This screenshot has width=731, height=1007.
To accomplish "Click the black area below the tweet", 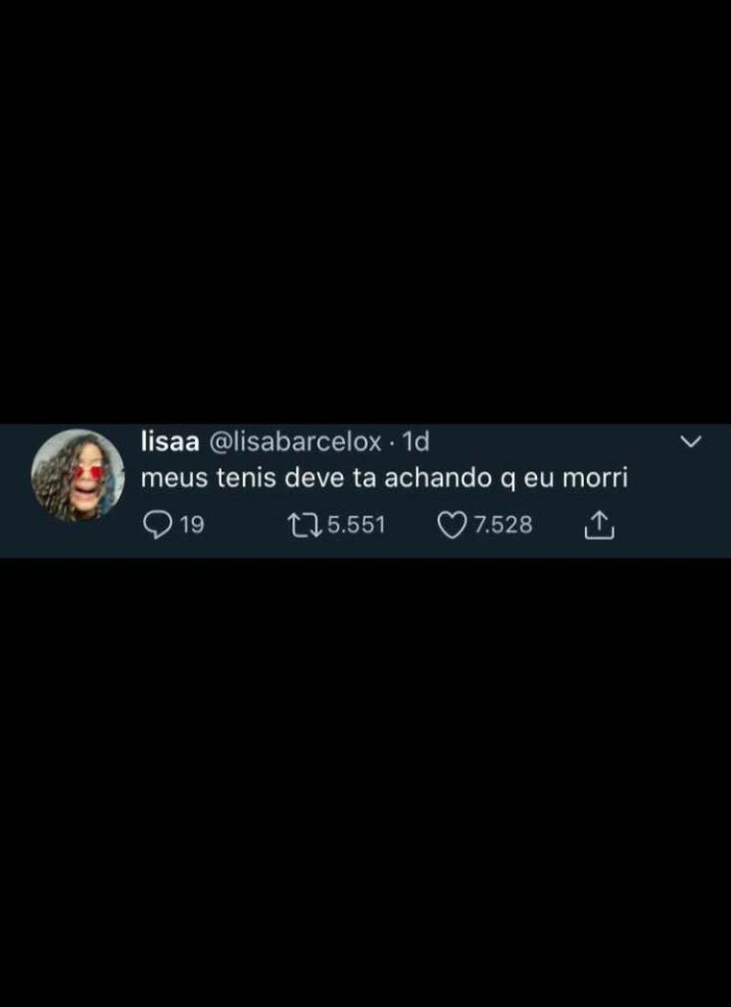I will (x=366, y=782).
